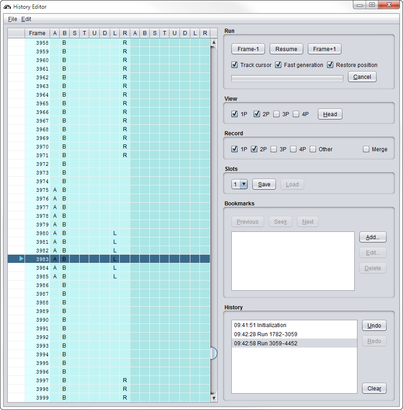Add a new bookmark

click(x=372, y=237)
